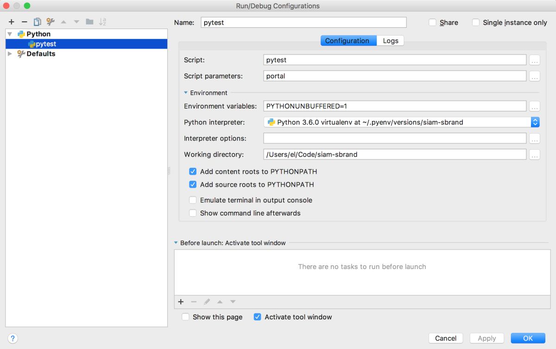Move the before-launch task up
Image resolution: width=556 pixels, height=349 pixels.
[220, 302]
